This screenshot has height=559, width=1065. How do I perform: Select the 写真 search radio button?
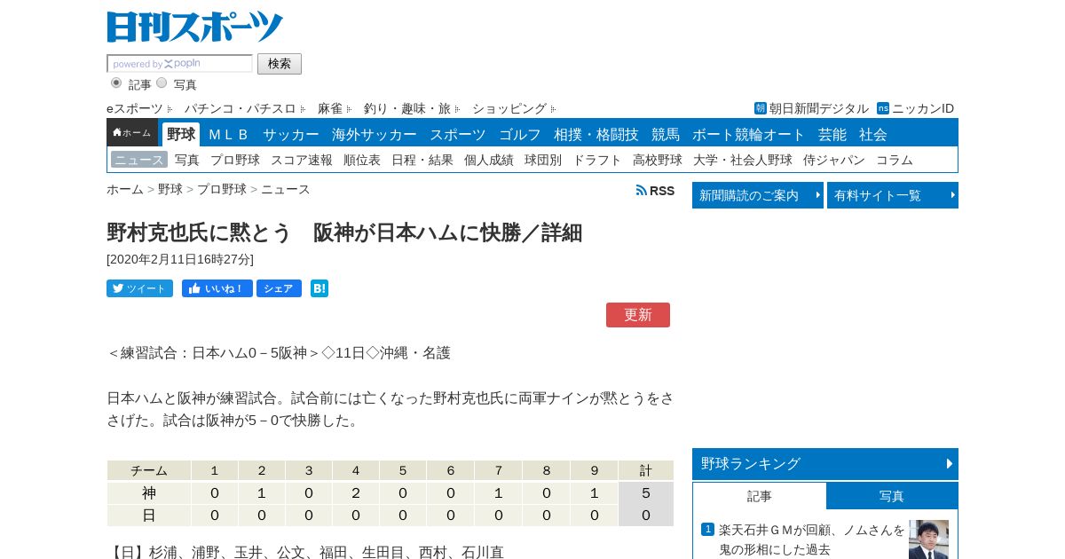pyautogui.click(x=162, y=83)
